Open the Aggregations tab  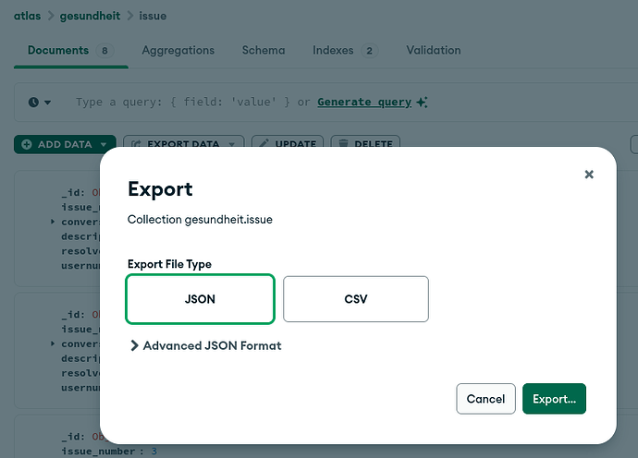(x=178, y=50)
